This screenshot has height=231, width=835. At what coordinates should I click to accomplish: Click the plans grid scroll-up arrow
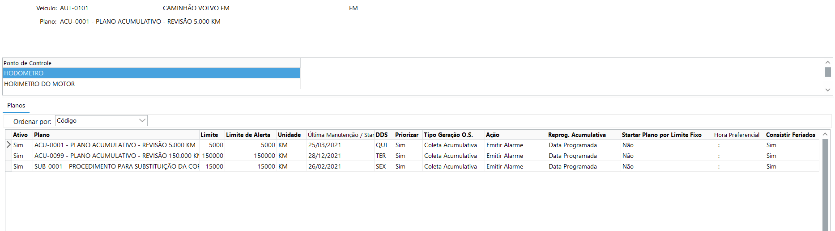point(826,134)
